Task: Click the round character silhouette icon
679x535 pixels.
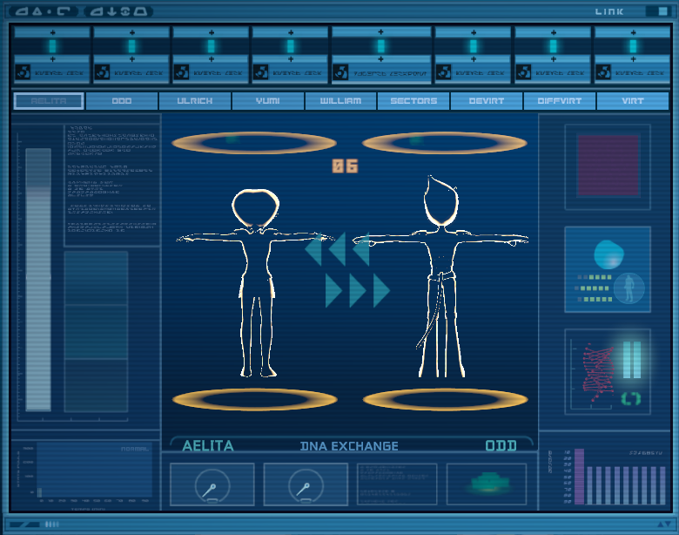Action: tap(629, 288)
